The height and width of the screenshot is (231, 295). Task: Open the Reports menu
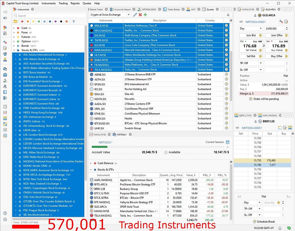[75, 3]
